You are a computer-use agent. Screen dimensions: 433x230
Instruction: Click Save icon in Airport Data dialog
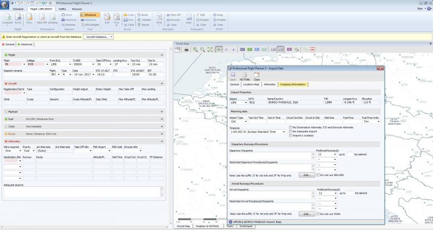click(x=233, y=76)
